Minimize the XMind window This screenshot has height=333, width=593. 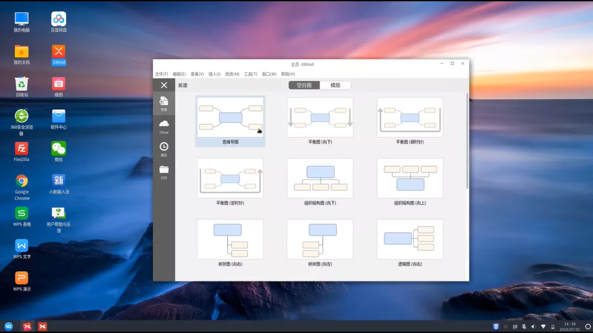pos(441,64)
